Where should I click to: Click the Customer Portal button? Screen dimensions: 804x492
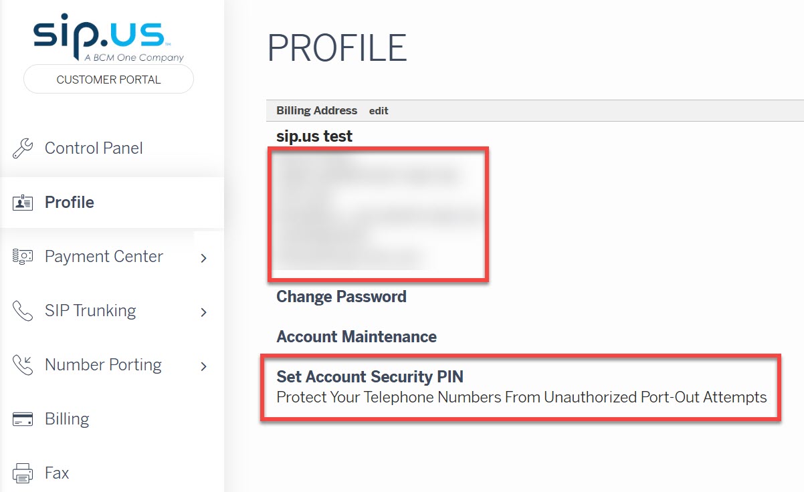click(x=108, y=80)
